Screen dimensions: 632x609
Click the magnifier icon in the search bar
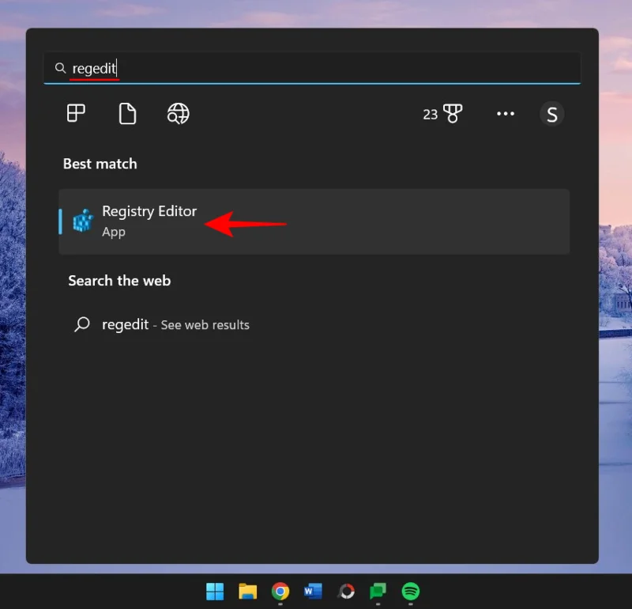click(60, 68)
